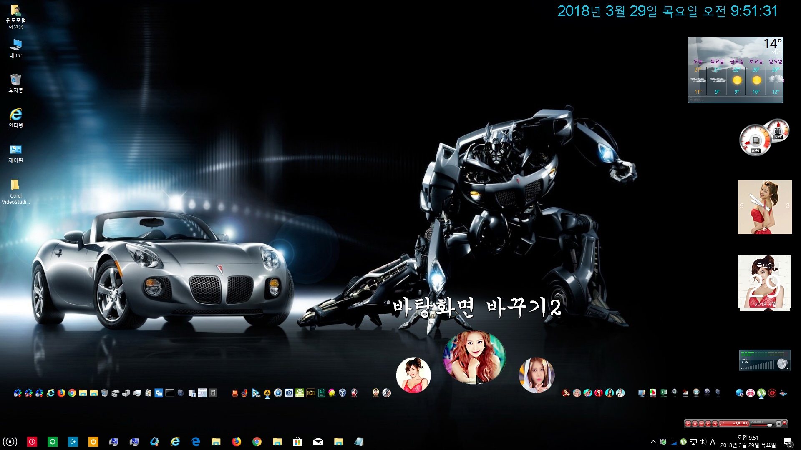
Task: Expand the hidden system tray icons chevron
Action: pyautogui.click(x=653, y=442)
